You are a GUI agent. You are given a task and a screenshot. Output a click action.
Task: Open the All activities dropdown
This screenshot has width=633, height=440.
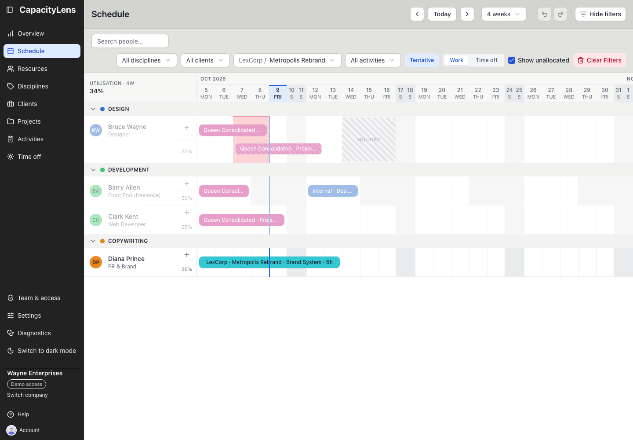coord(373,60)
